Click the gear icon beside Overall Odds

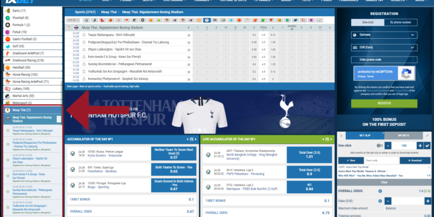(380, 191)
